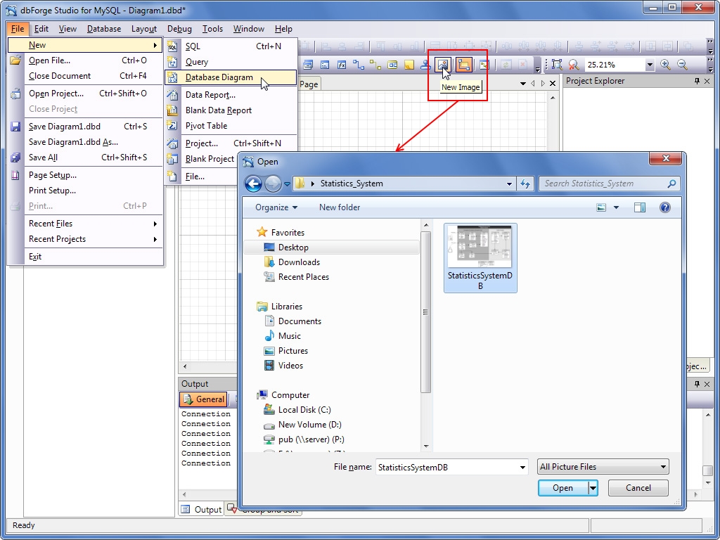
Task: Select New Volume (D:)
Action: [309, 425]
